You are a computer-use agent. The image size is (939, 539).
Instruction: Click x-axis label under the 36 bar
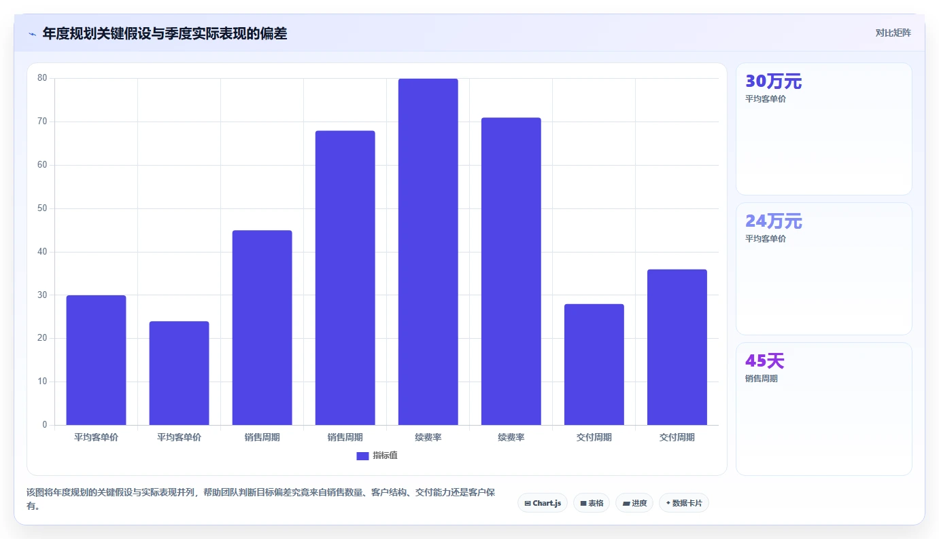pyautogui.click(x=677, y=437)
